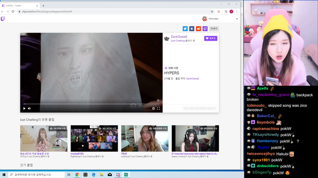318x178 pixels.
Task: Open the ZackOweaS channel name link
Action: [179, 37]
